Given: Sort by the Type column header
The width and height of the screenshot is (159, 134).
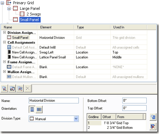Looking at the screenshot, I should [x=92, y=27].
